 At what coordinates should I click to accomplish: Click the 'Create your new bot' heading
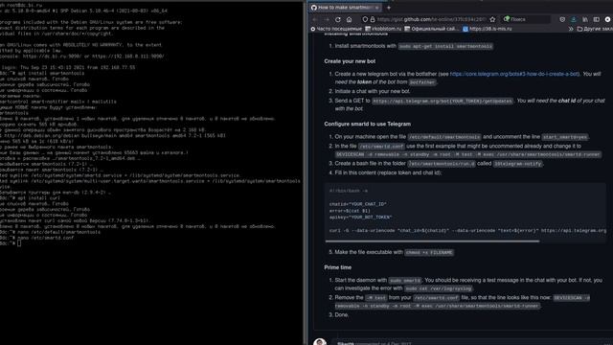point(350,61)
